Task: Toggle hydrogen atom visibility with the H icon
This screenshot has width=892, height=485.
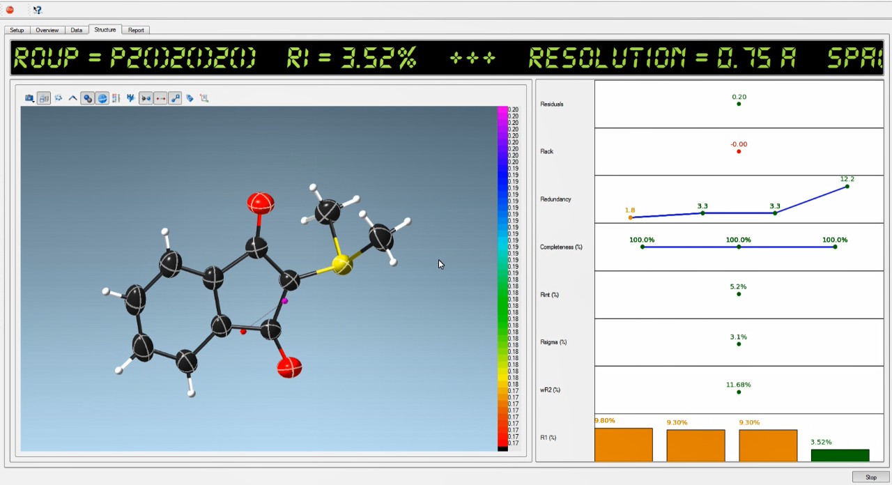Action: [x=130, y=98]
